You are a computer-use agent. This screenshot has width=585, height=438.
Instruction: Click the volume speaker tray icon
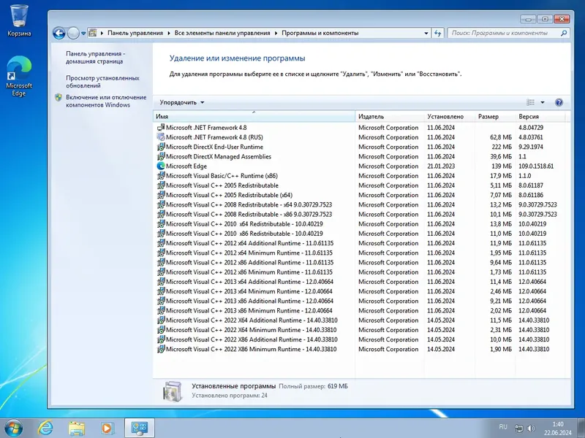[531, 429]
